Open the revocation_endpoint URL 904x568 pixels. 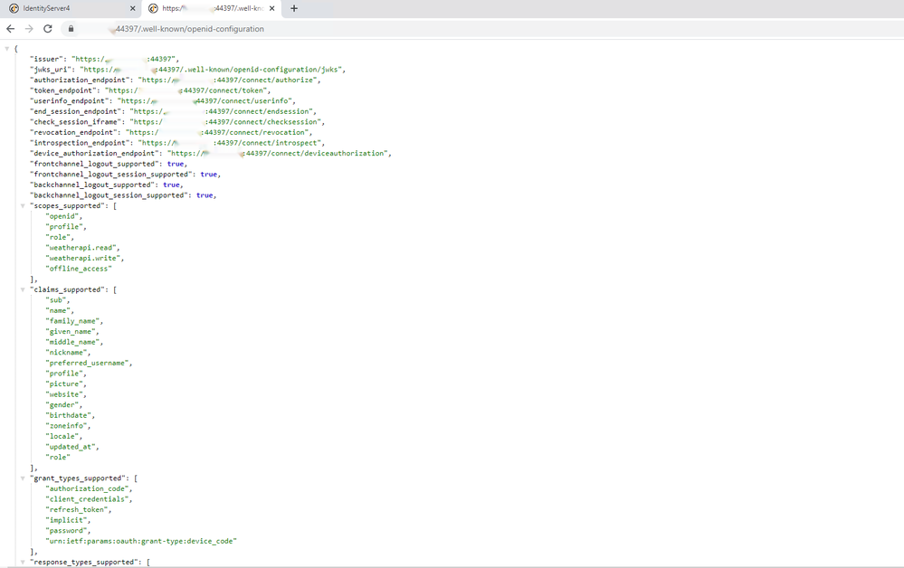pyautogui.click(x=217, y=132)
